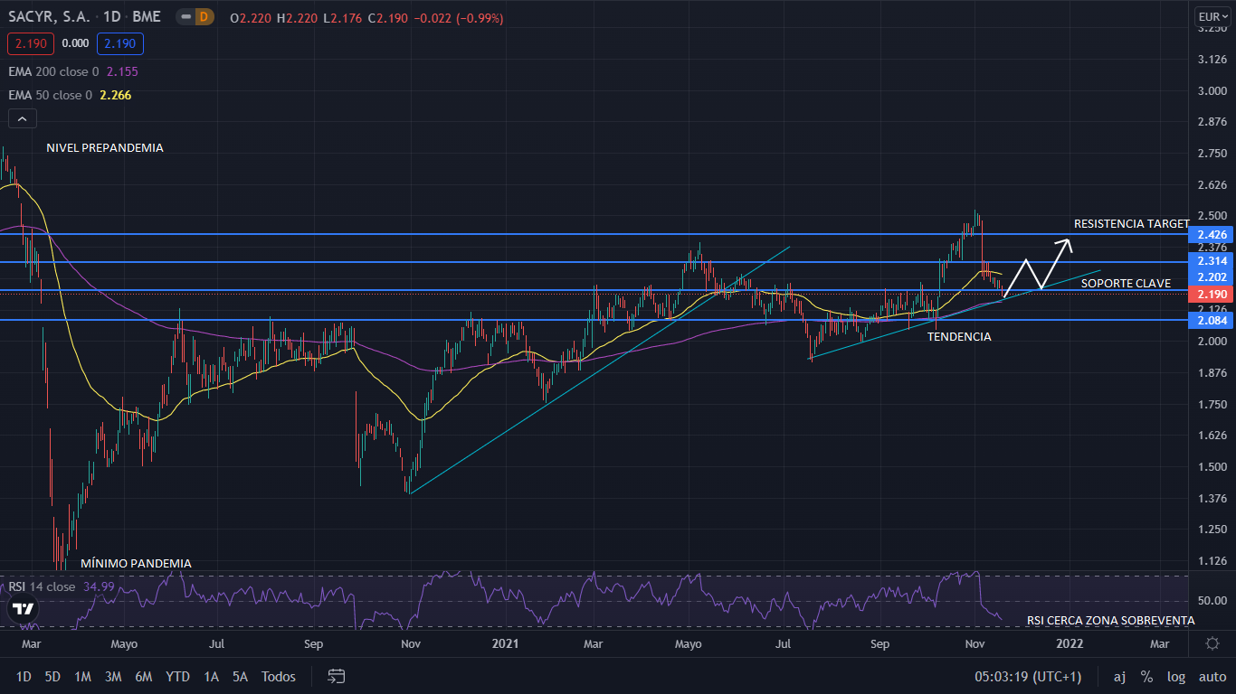Toggle the log scale option
This screenshot has width=1236, height=694.
(1176, 676)
